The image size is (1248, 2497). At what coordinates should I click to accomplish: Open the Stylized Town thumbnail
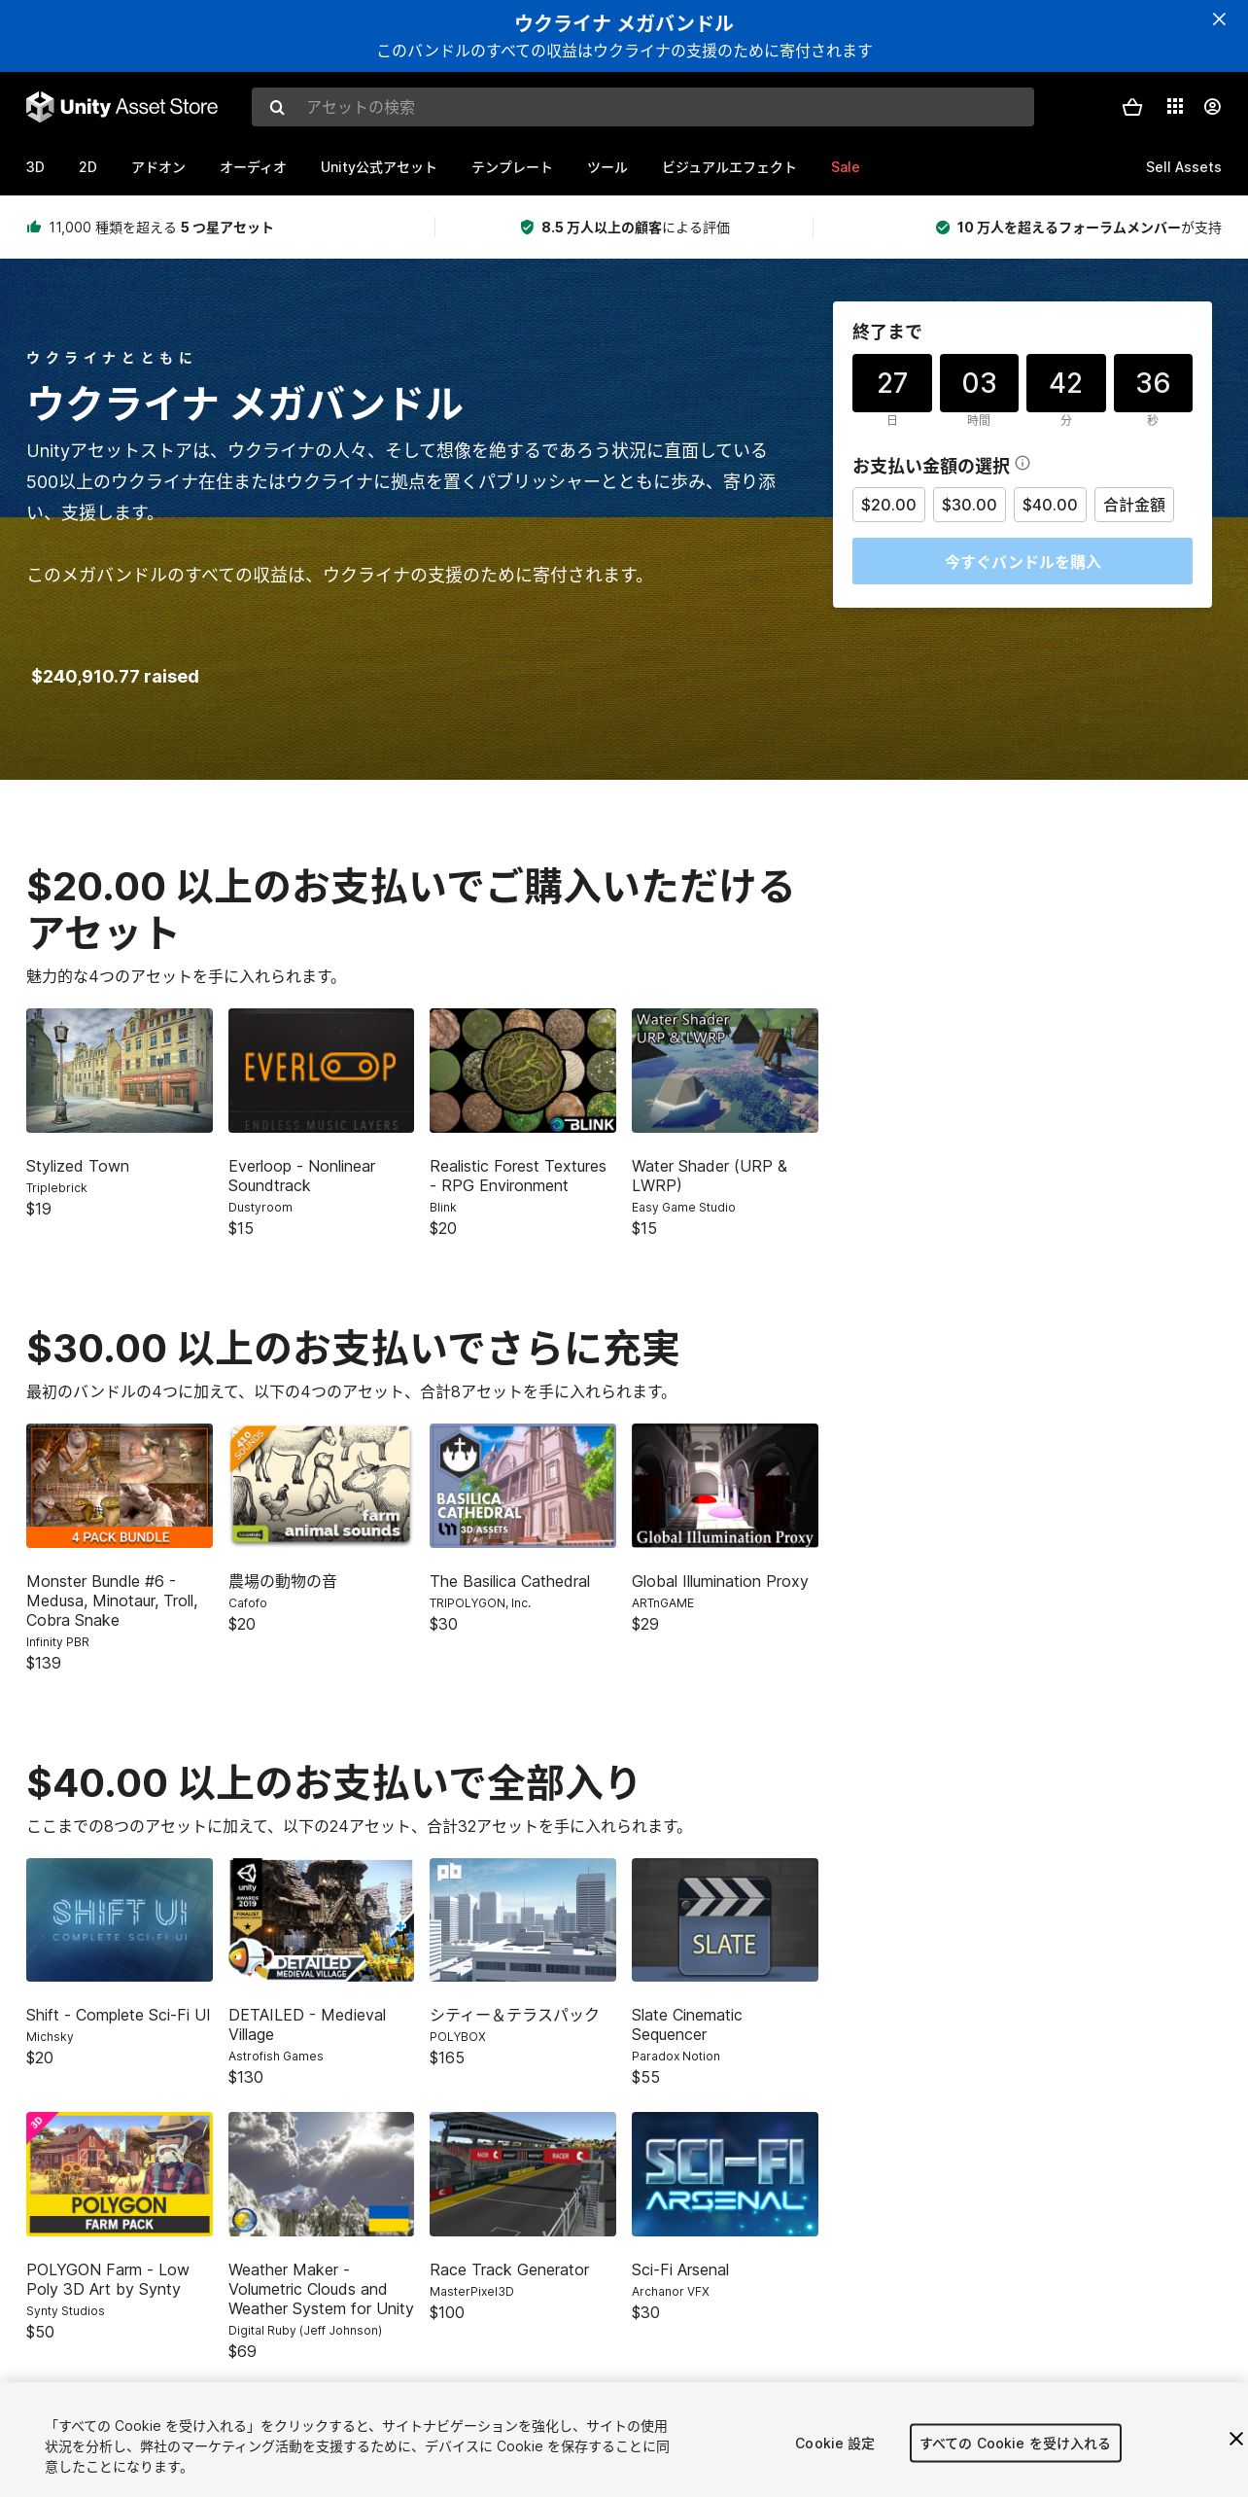(x=120, y=1071)
